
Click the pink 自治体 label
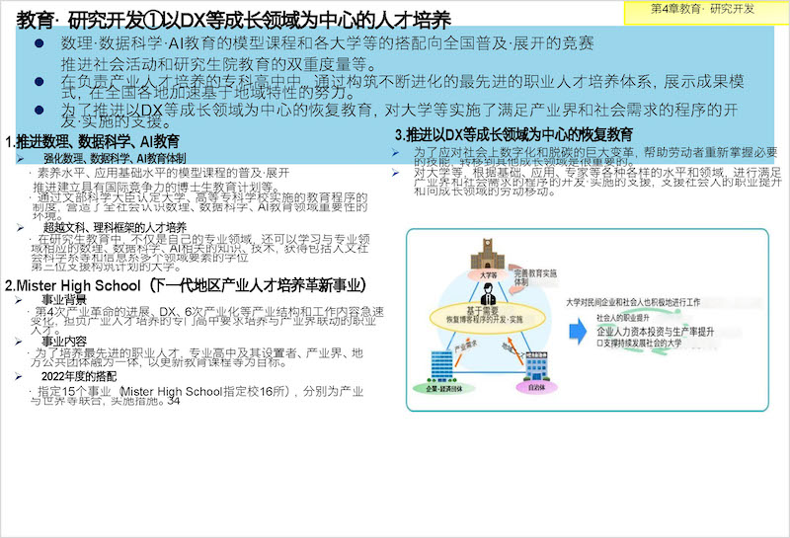tap(534, 390)
